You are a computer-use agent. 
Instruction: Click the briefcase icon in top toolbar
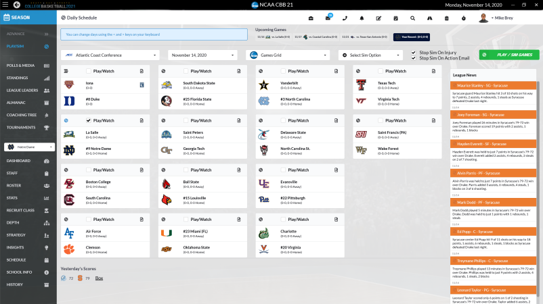click(x=311, y=18)
